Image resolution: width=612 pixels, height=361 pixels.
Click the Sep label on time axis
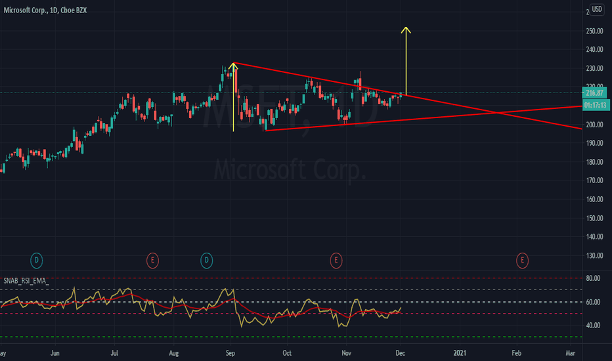[230, 353]
